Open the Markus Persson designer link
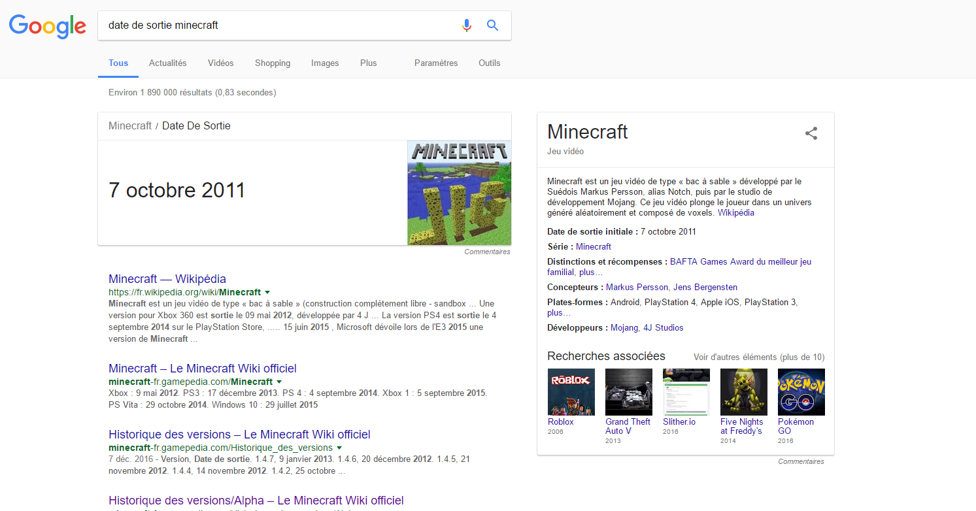This screenshot has height=511, width=976. 636,287
